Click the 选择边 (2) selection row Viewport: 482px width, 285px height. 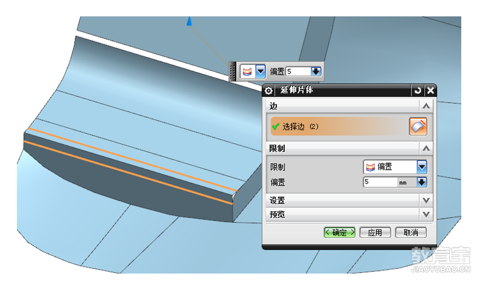(x=340, y=126)
